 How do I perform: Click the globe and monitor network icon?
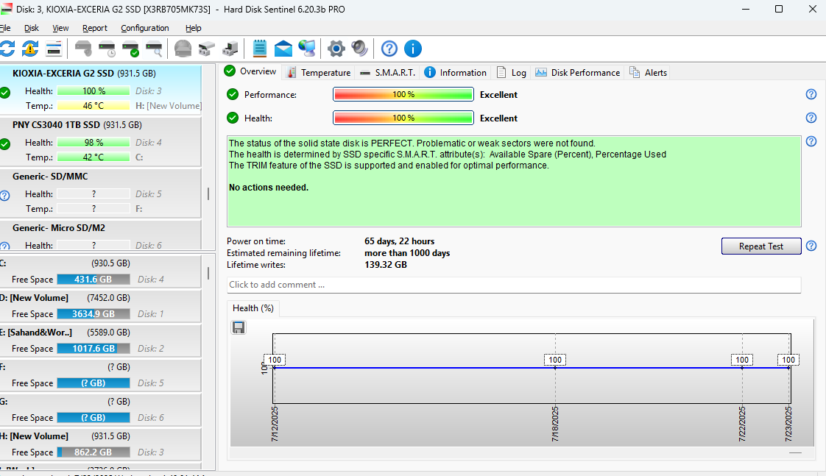(x=307, y=49)
